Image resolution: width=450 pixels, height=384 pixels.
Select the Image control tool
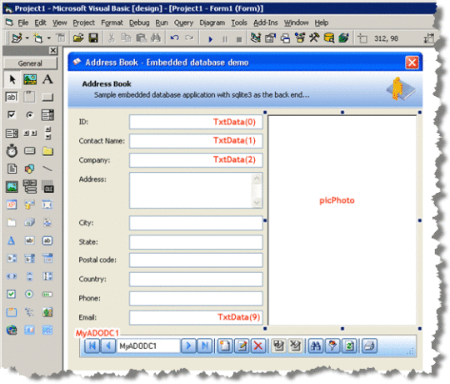click(12, 187)
